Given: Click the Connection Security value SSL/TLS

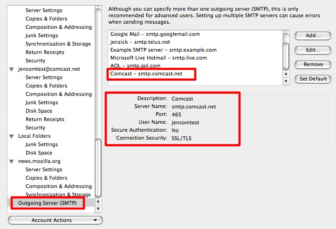Looking at the screenshot, I should (x=181, y=138).
